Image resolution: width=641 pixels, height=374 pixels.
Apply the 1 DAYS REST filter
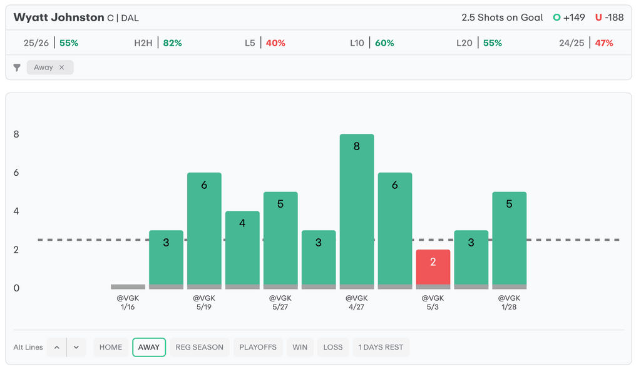(x=381, y=347)
